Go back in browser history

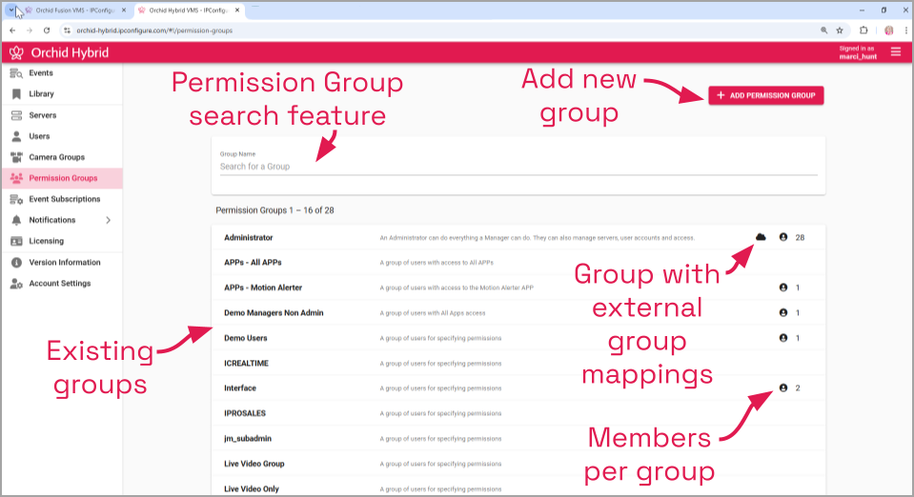click(x=12, y=30)
